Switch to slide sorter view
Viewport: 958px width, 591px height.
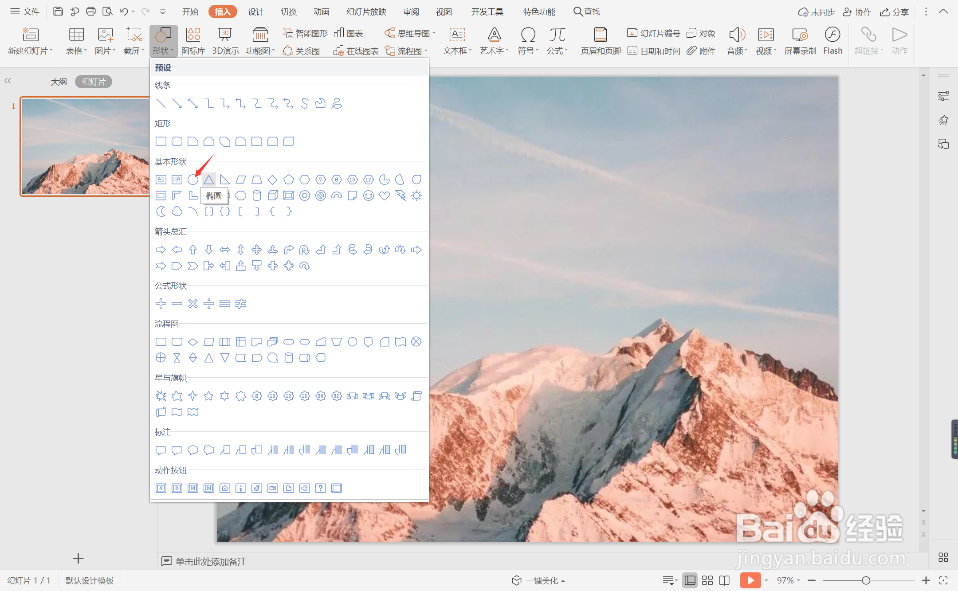[707, 580]
